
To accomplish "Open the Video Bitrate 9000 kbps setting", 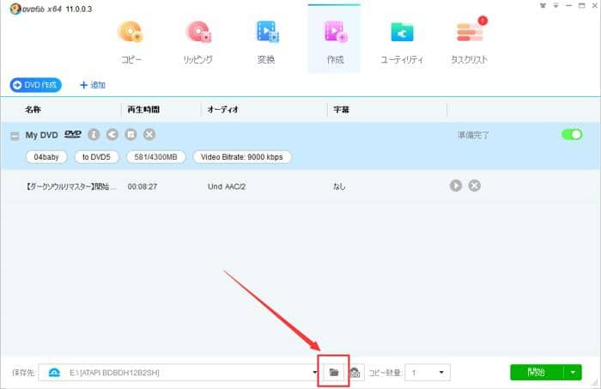I will pos(242,157).
